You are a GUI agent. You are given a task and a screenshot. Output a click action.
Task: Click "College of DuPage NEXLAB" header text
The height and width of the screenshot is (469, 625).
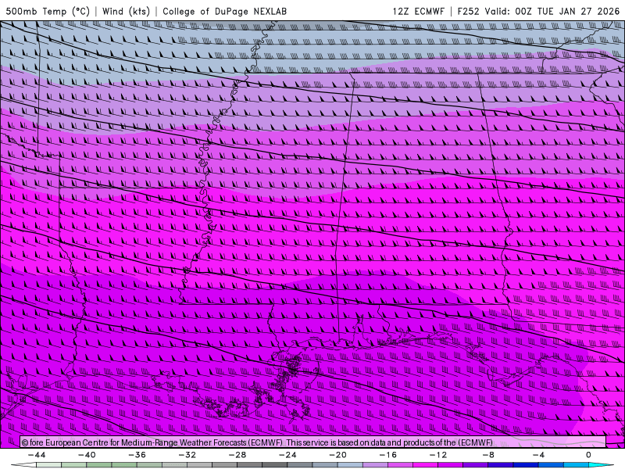pyautogui.click(x=224, y=11)
